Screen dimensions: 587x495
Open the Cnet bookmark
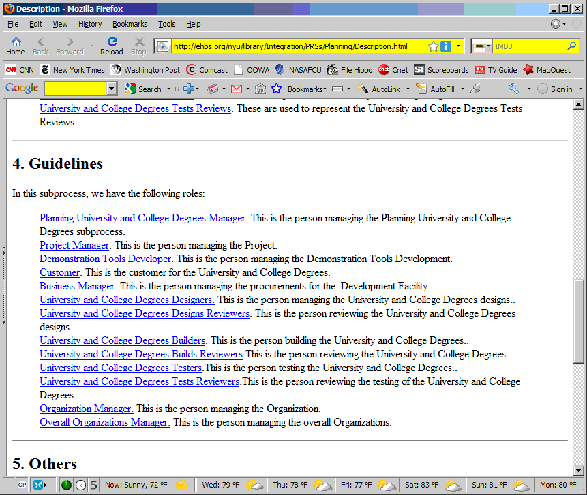(x=393, y=70)
